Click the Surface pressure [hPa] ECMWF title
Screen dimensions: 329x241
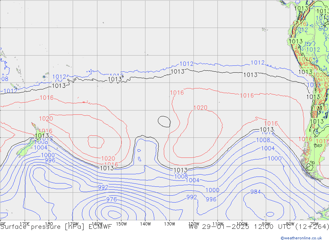(x=56, y=227)
